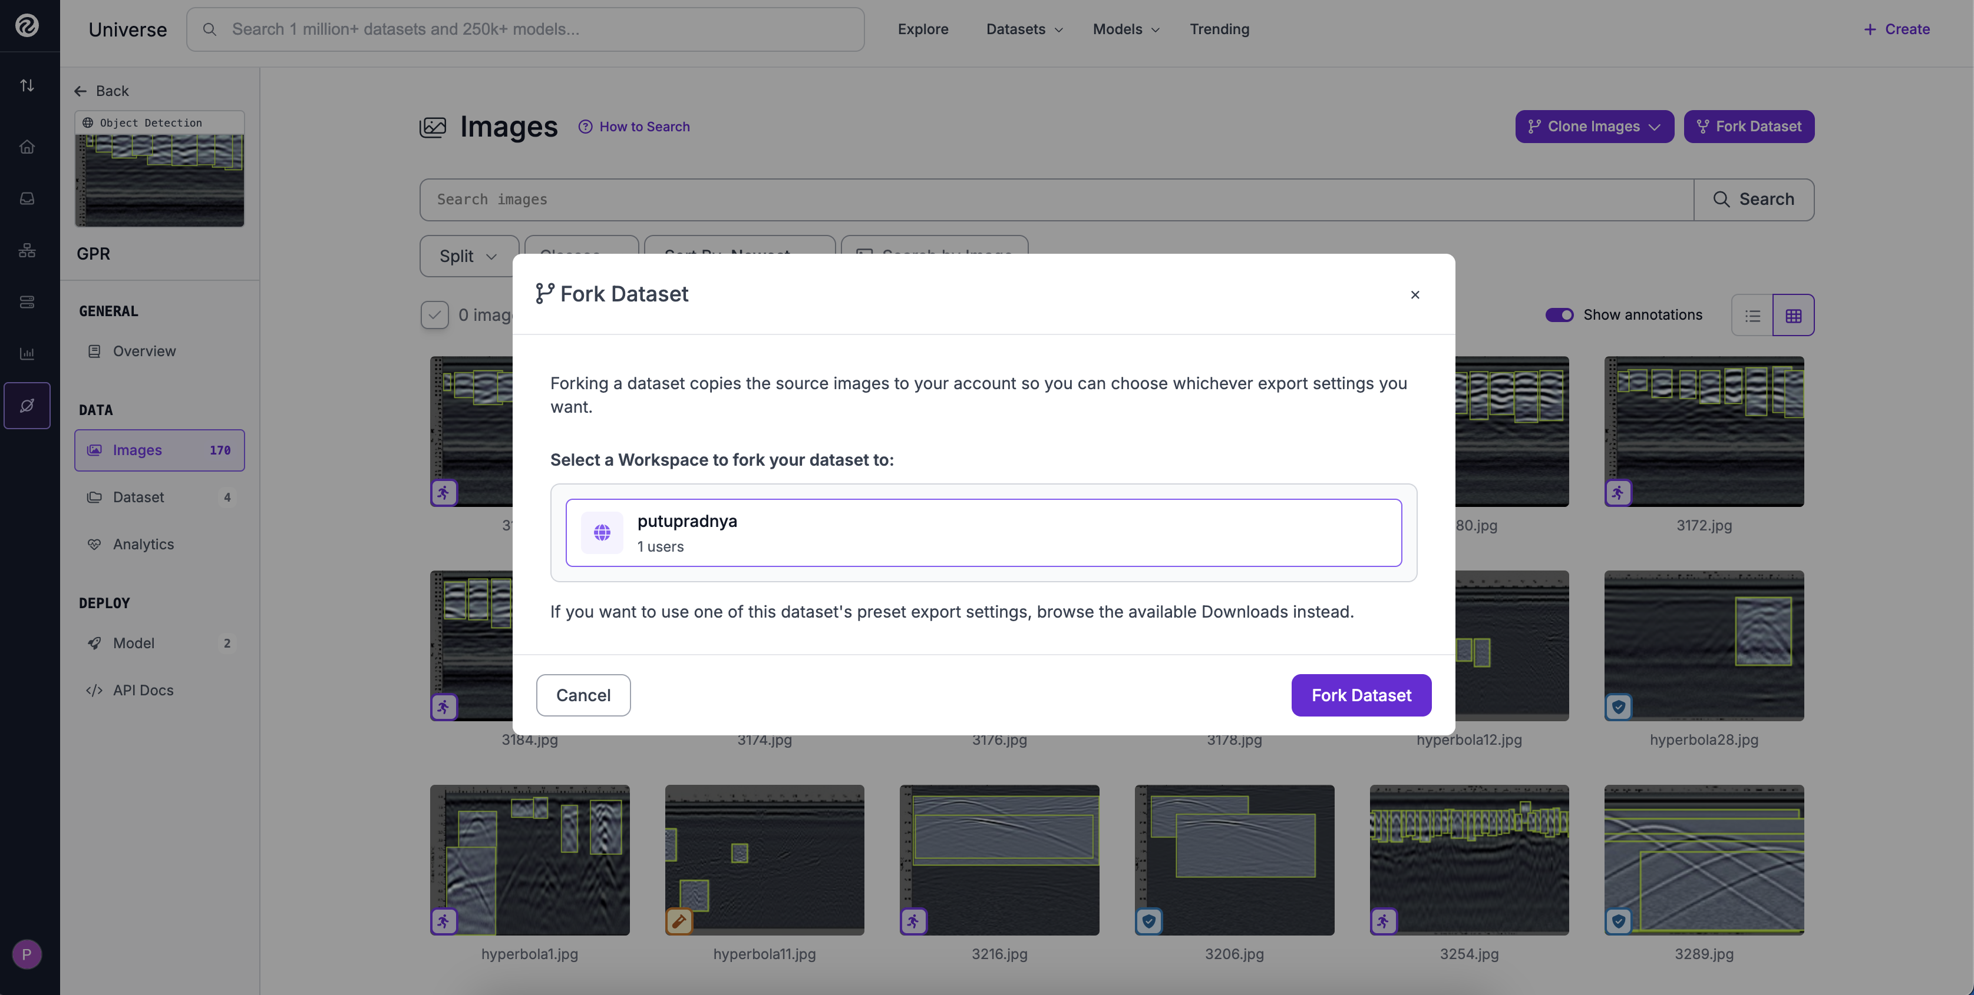This screenshot has width=1974, height=995.
Task: Select the putupradnya workspace option
Action: point(984,533)
